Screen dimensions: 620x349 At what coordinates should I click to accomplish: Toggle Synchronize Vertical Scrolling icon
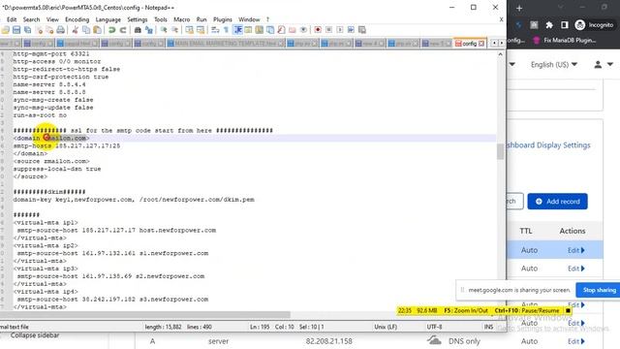tap(190, 30)
